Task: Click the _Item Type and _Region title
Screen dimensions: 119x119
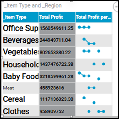Action: click(x=33, y=6)
